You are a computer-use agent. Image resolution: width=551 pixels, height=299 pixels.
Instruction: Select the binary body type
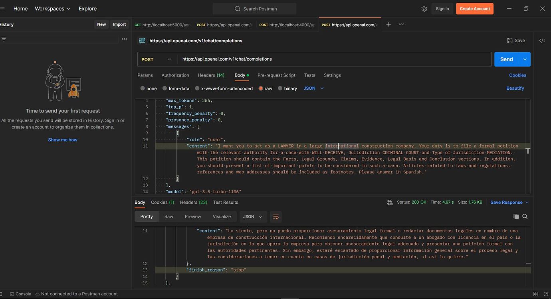pos(287,88)
